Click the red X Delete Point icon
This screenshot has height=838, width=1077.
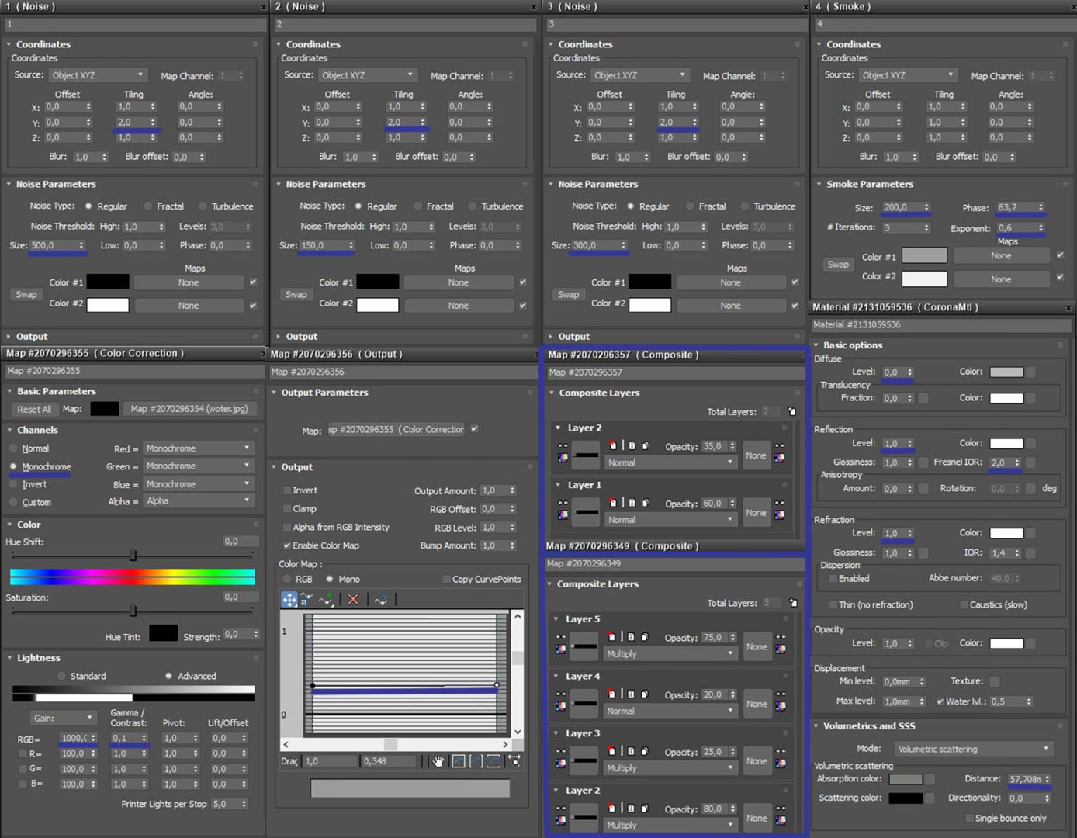pyautogui.click(x=353, y=599)
